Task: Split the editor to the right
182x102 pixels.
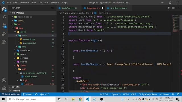Action: [x=173, y=8]
